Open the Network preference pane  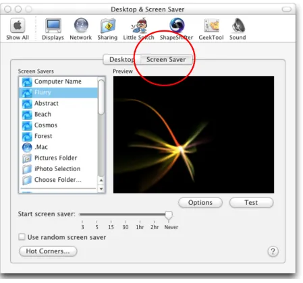point(81,30)
